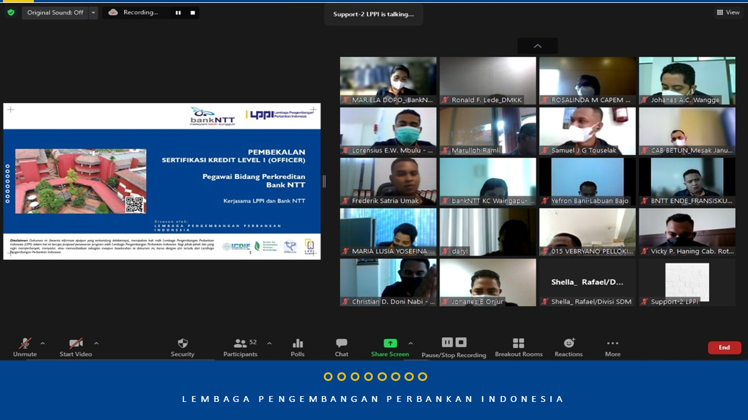
Task: Open audio options arrow beside Unmute
Action: (43, 343)
